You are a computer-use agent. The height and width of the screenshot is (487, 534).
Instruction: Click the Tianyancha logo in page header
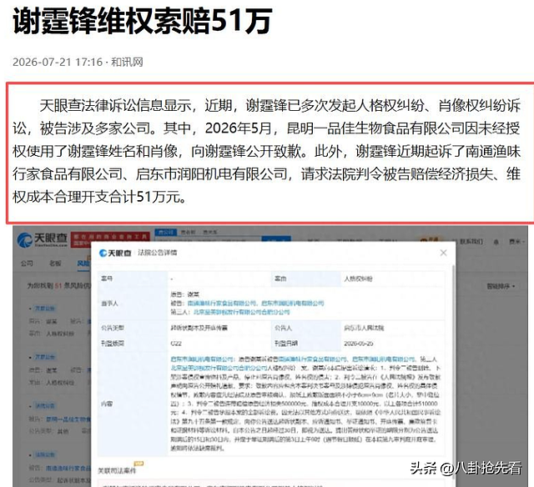[43, 239]
